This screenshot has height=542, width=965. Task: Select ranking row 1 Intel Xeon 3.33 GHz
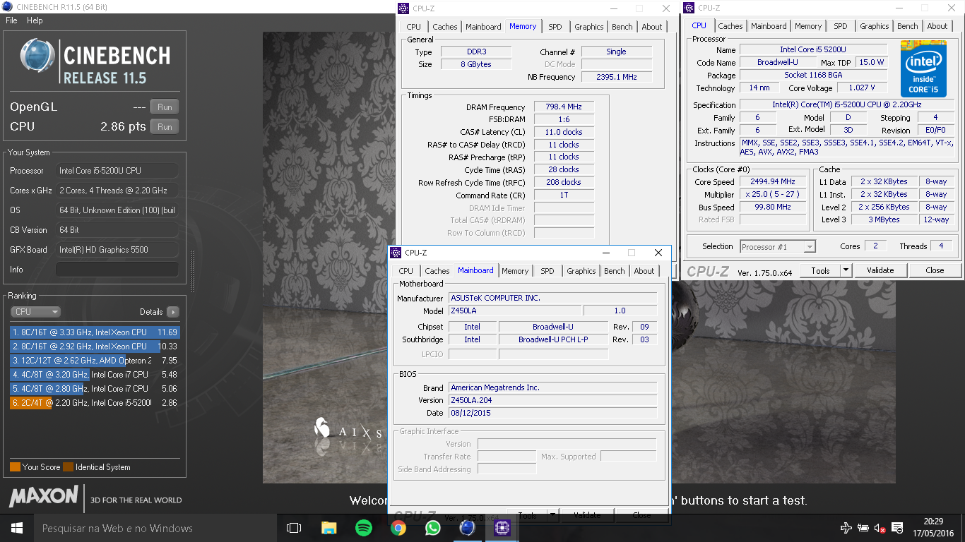pyautogui.click(x=95, y=332)
